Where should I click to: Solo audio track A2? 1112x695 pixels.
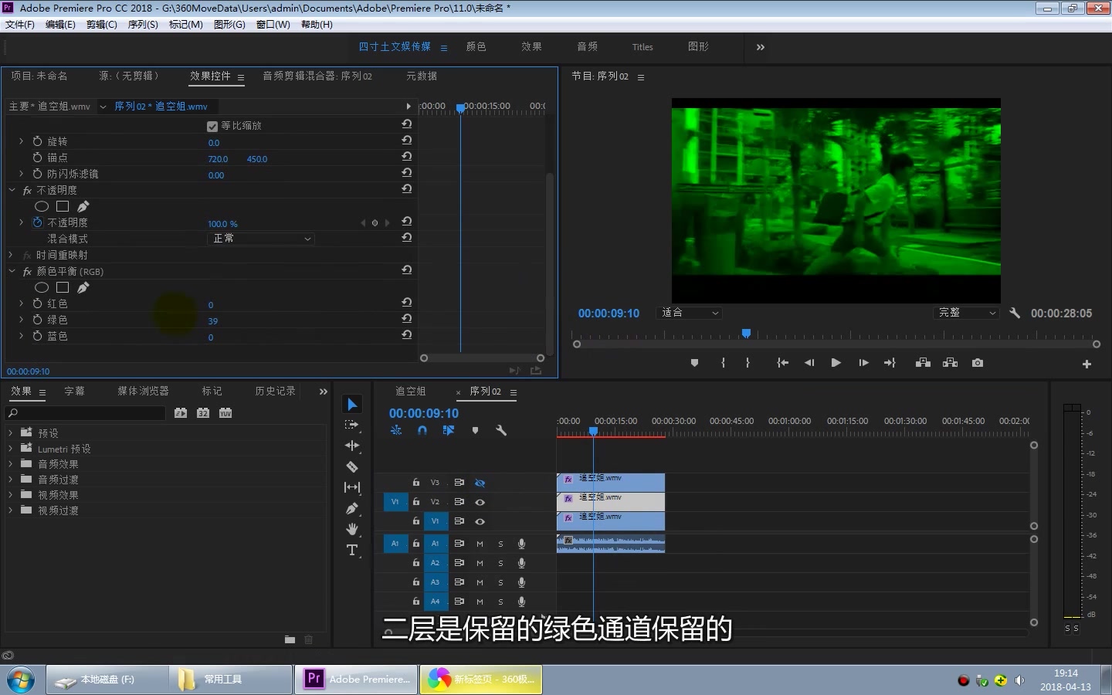(x=500, y=563)
